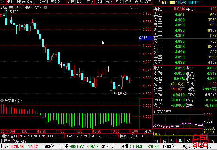
Task: Click the 4.852 low price marker
Action: click(121, 93)
